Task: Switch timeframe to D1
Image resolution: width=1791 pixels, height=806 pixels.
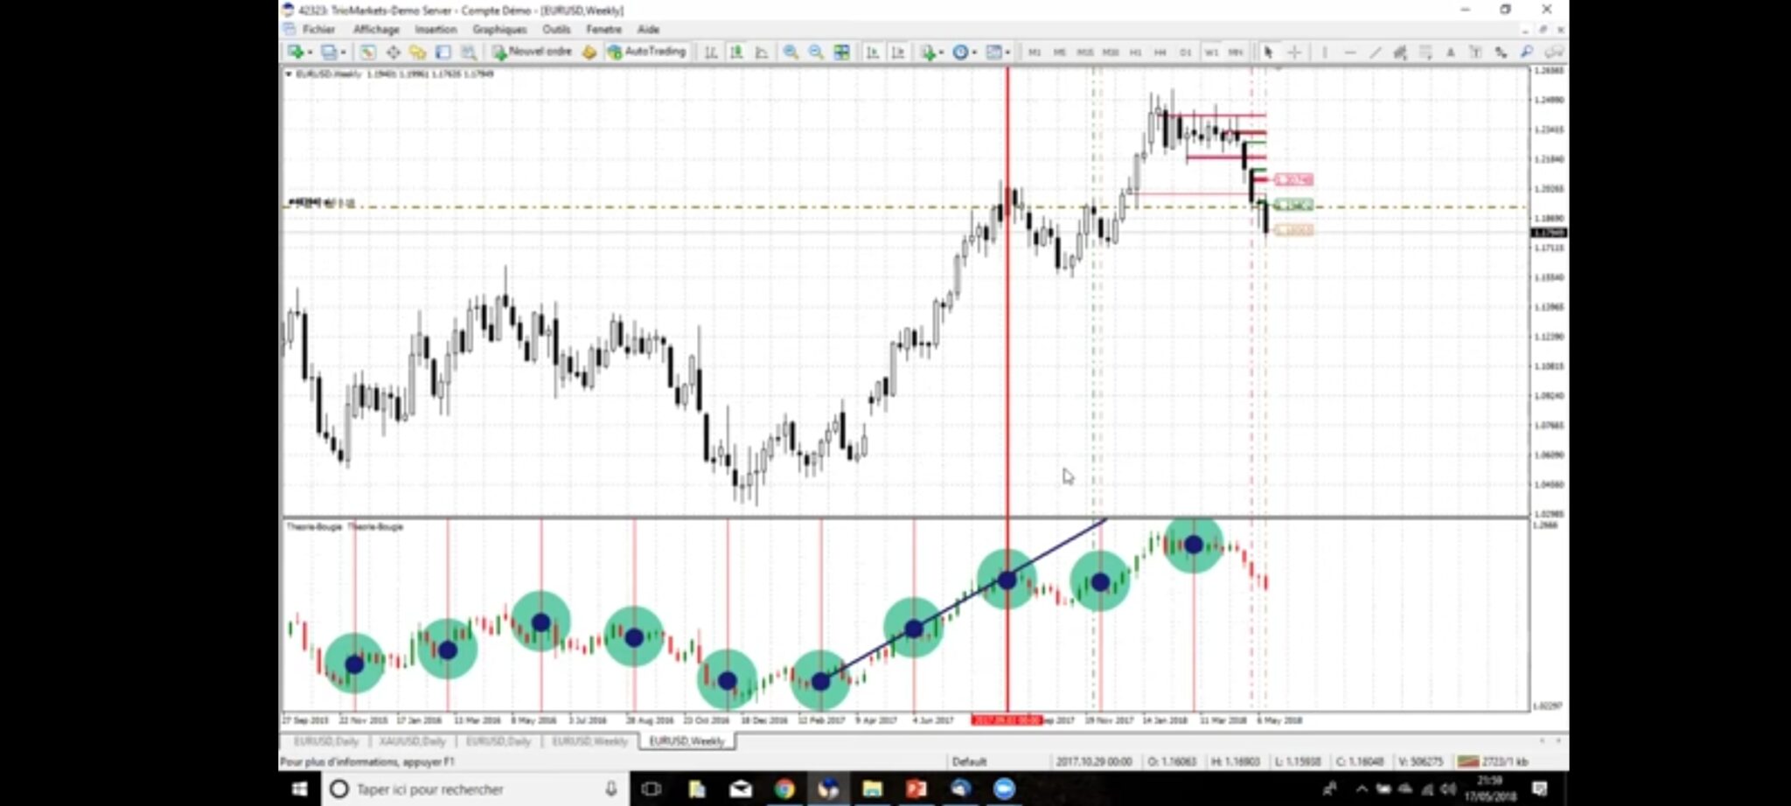Action: (1186, 52)
